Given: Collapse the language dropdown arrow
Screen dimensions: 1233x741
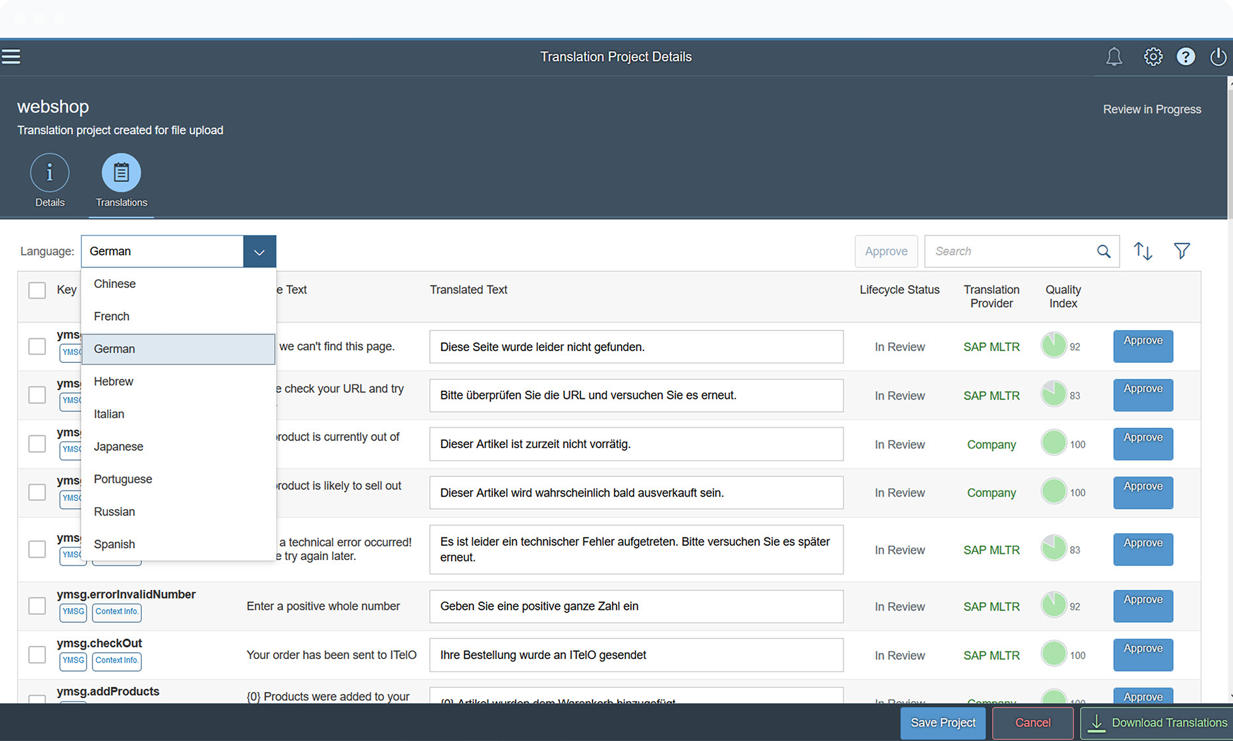Looking at the screenshot, I should tap(259, 251).
